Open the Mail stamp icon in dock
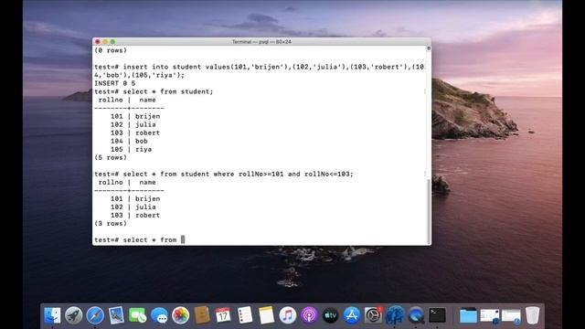Image resolution: width=585 pixels, height=329 pixels. tap(116, 315)
